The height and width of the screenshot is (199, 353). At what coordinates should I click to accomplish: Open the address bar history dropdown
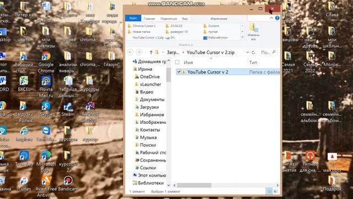pos(248,52)
